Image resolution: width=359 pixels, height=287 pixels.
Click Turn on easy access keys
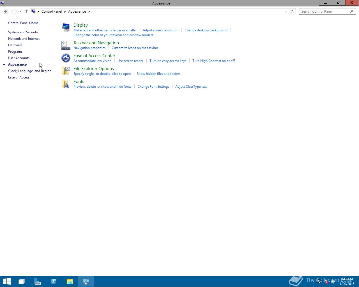[168, 61]
